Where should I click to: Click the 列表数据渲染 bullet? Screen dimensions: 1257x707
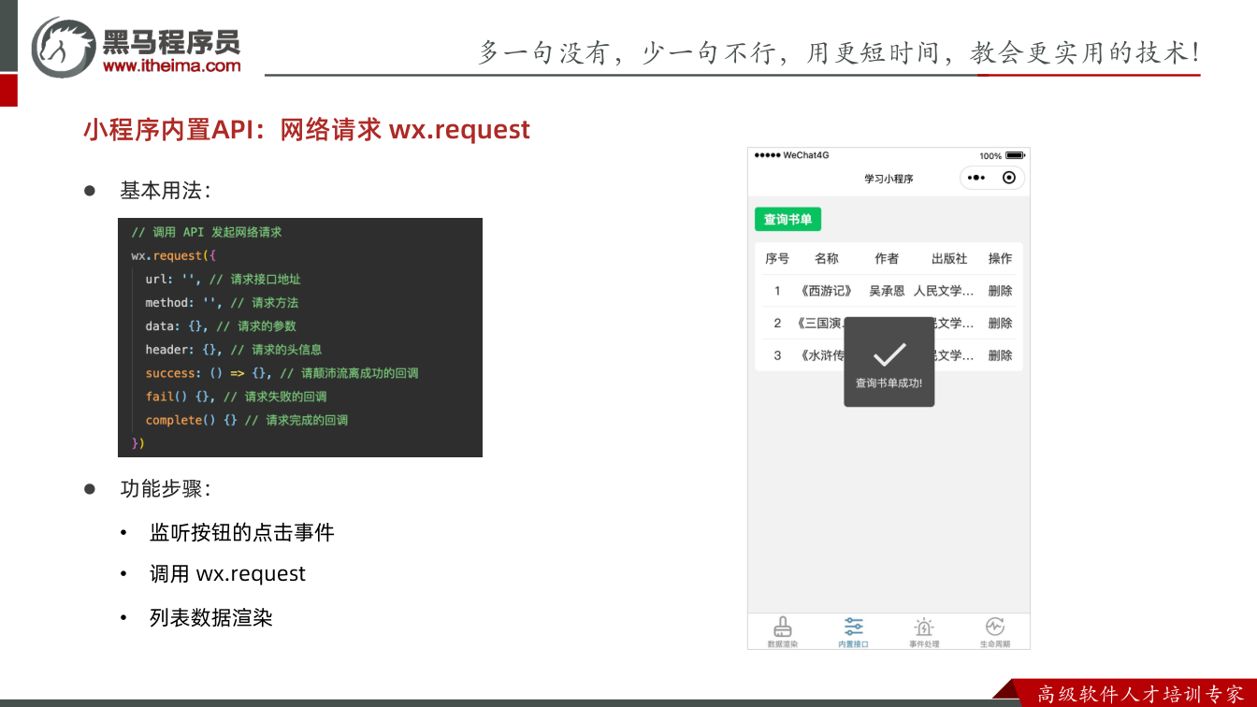pos(211,617)
